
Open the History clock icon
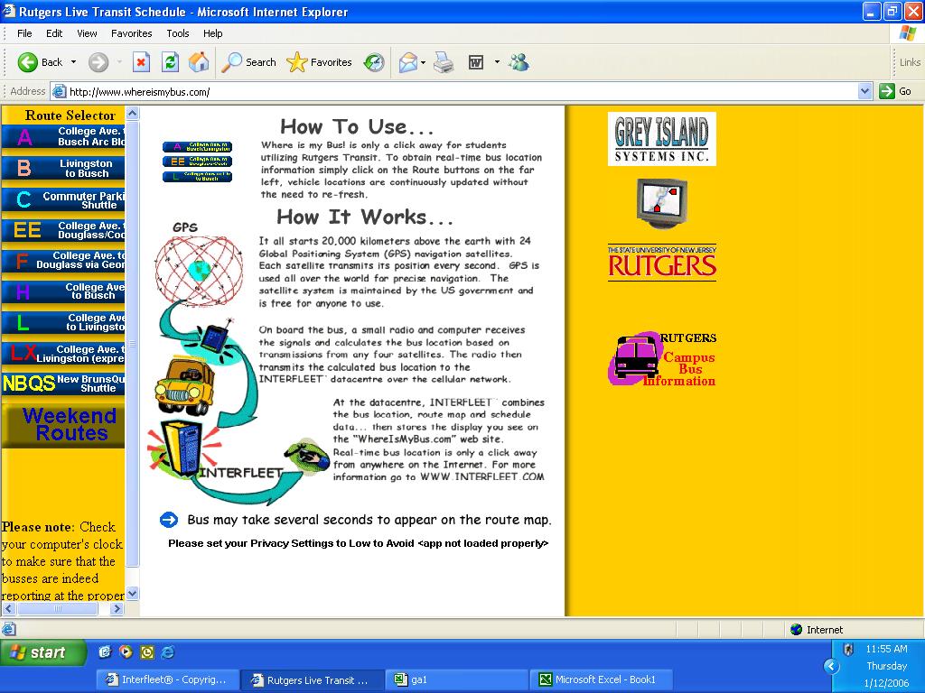[x=374, y=62]
